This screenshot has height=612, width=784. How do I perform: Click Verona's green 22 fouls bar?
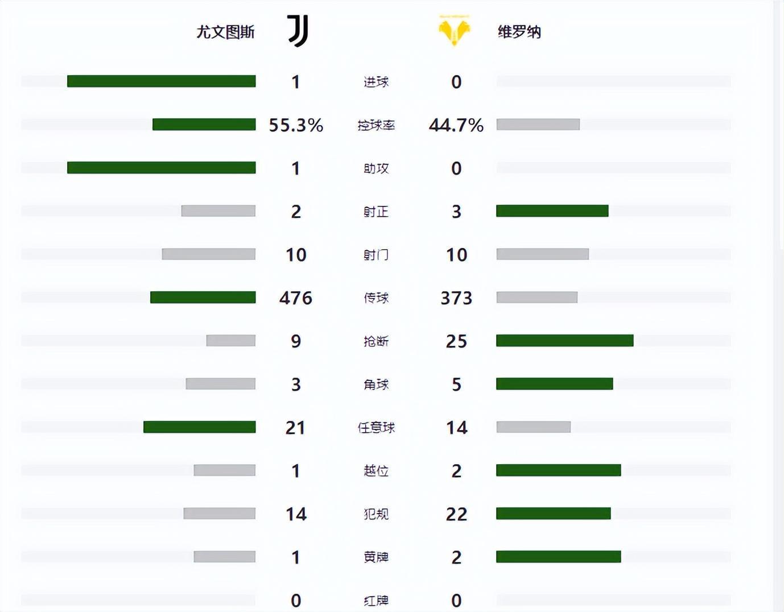tap(553, 514)
